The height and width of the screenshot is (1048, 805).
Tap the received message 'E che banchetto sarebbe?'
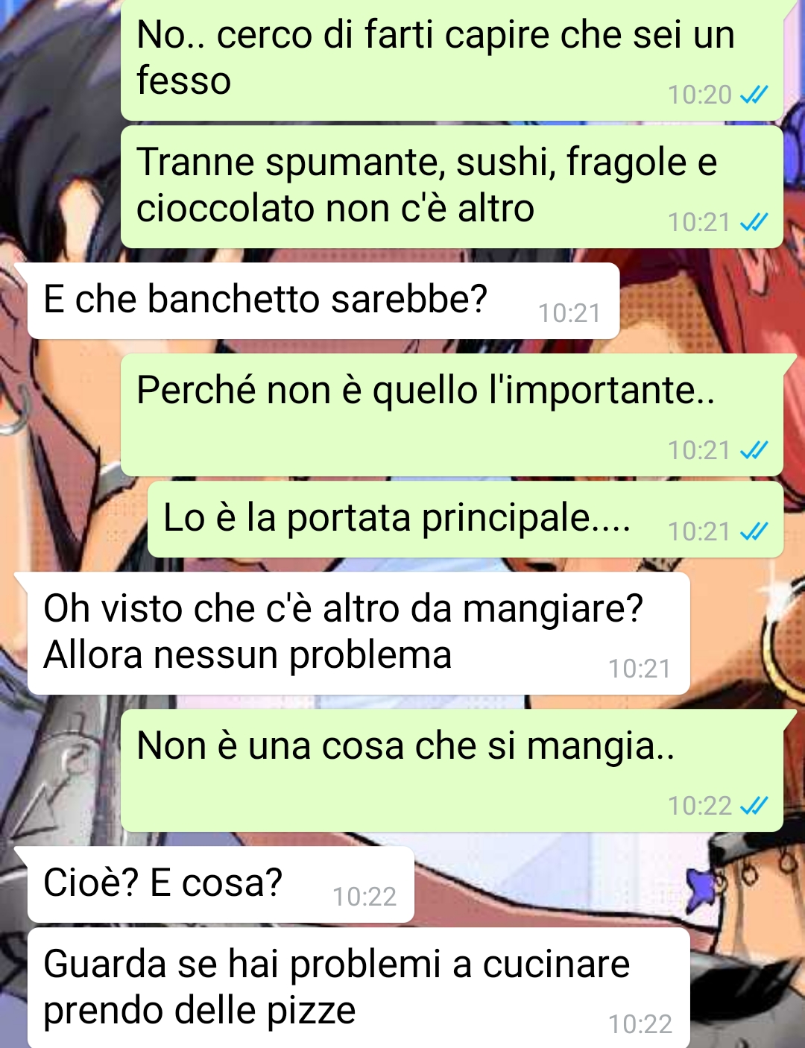click(x=323, y=300)
